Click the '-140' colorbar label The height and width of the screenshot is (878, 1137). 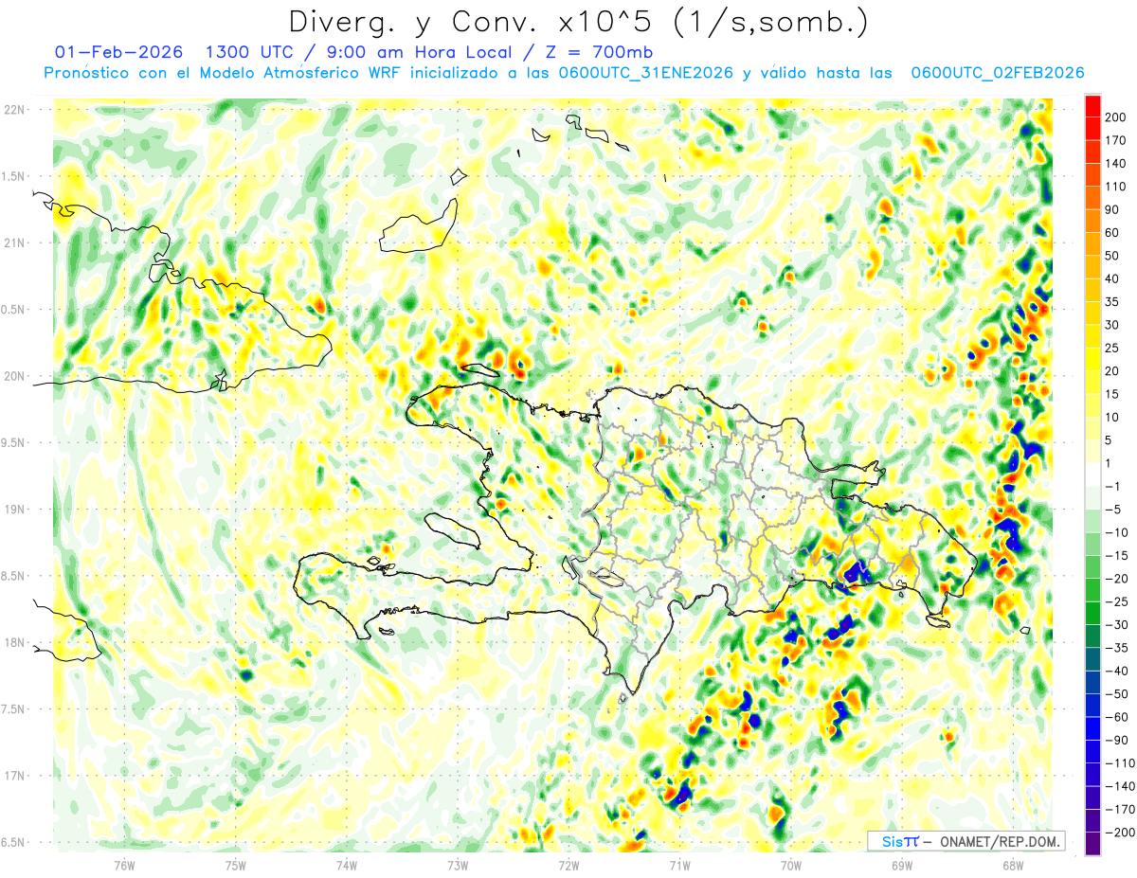point(1118,786)
